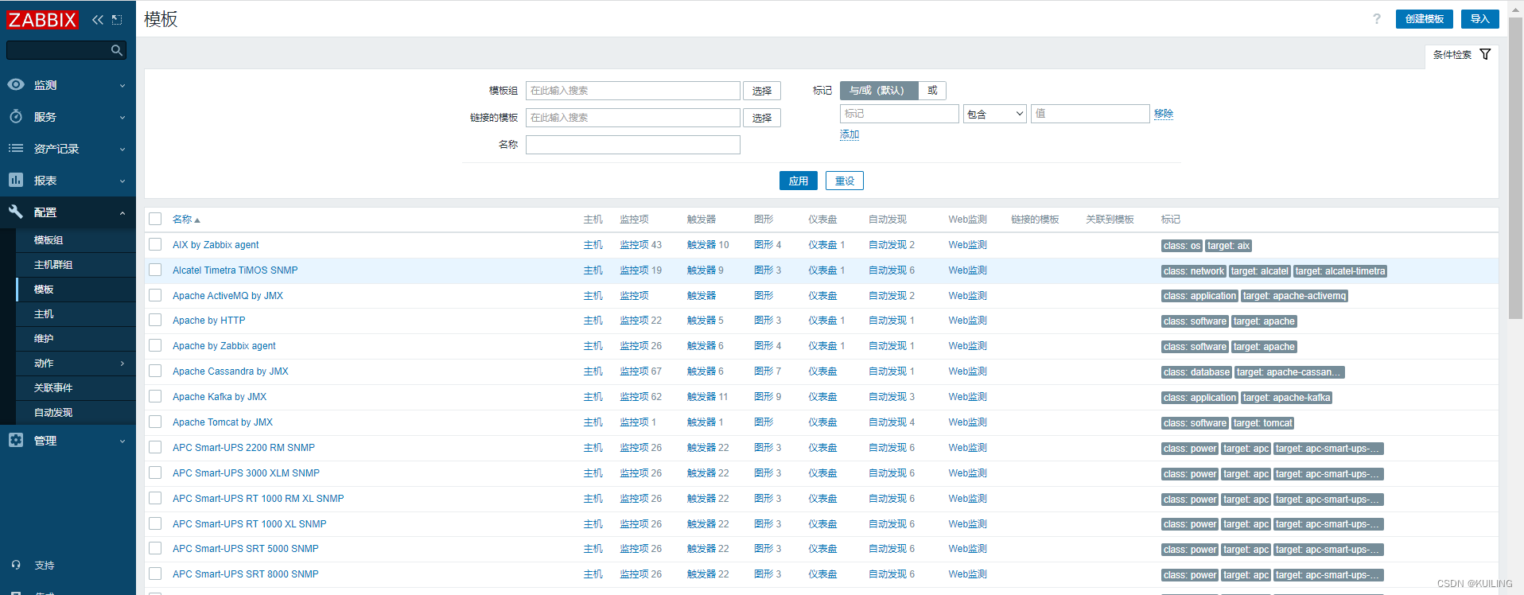The height and width of the screenshot is (595, 1524).
Task: Click the 导入 button
Action: pos(1479,19)
